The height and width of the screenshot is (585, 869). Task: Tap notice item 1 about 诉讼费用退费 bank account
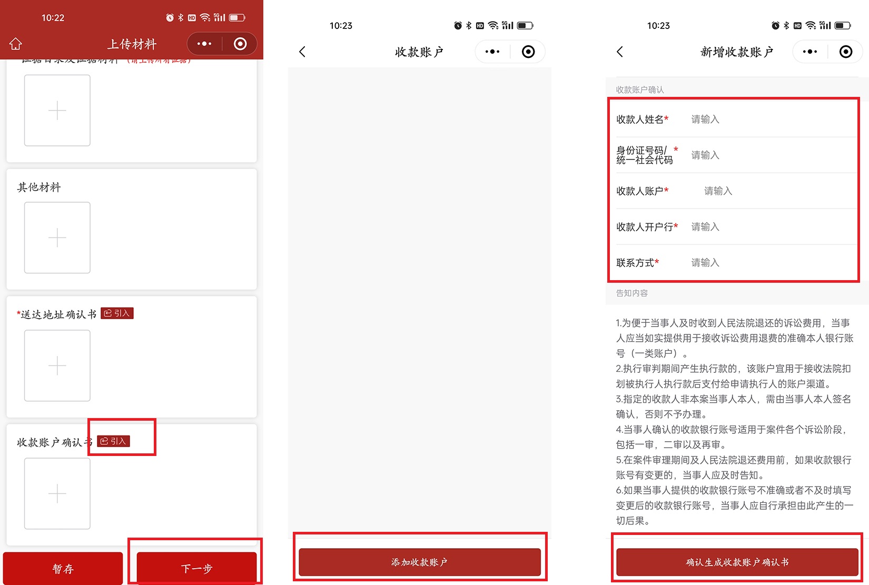point(735,338)
